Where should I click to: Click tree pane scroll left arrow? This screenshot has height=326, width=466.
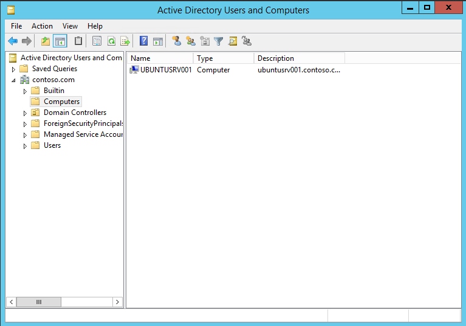click(12, 302)
